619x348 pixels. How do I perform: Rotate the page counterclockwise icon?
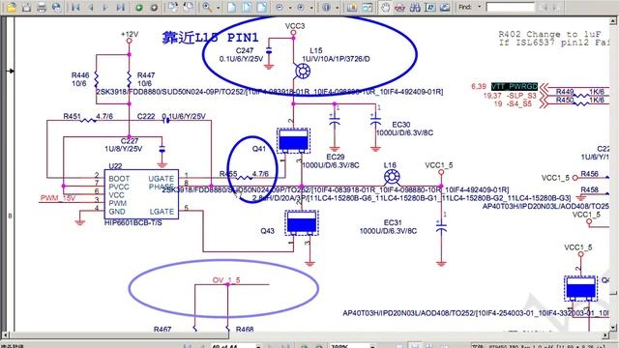188,7
